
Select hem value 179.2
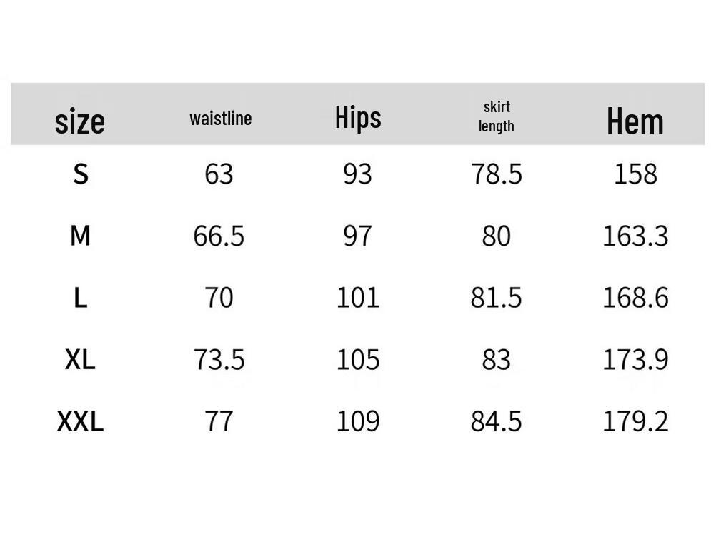[x=635, y=421]
